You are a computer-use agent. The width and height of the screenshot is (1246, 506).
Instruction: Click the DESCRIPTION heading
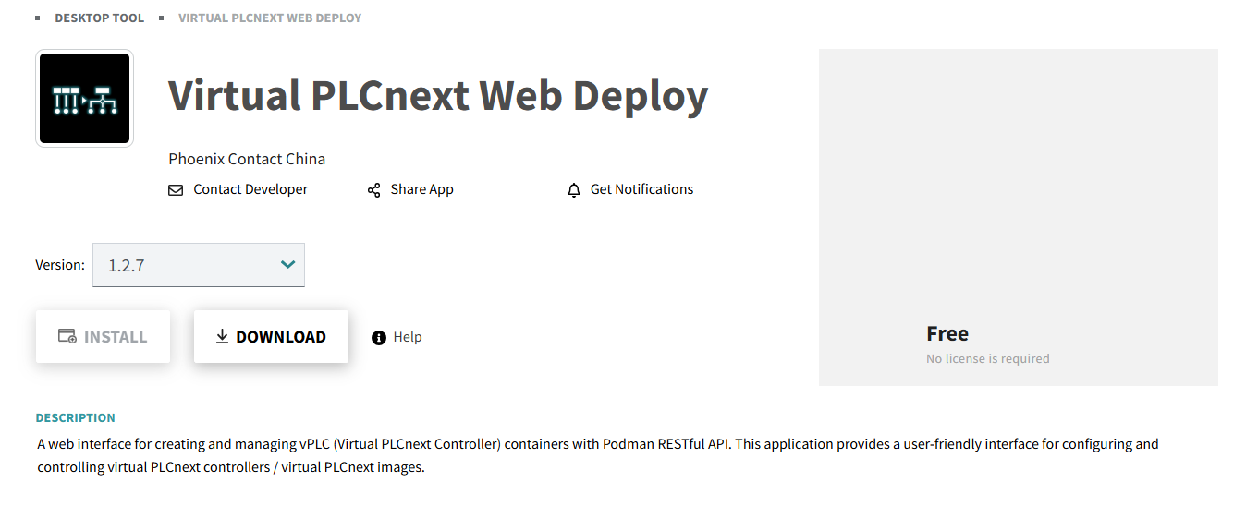(76, 417)
